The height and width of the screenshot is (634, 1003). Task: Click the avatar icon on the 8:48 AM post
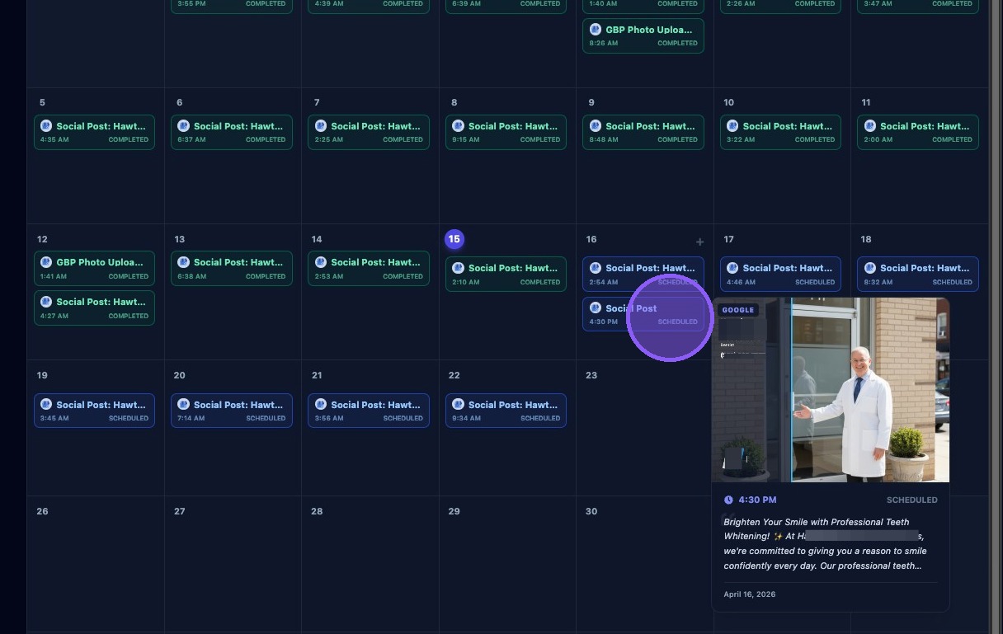point(596,126)
